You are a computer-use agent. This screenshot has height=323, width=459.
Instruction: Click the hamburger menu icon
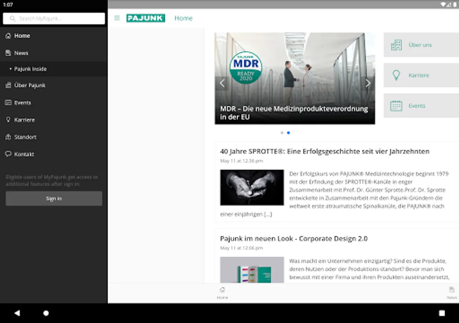pyautogui.click(x=117, y=18)
